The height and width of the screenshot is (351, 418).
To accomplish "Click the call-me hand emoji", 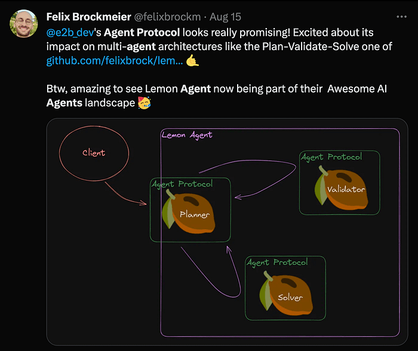I will click(192, 60).
